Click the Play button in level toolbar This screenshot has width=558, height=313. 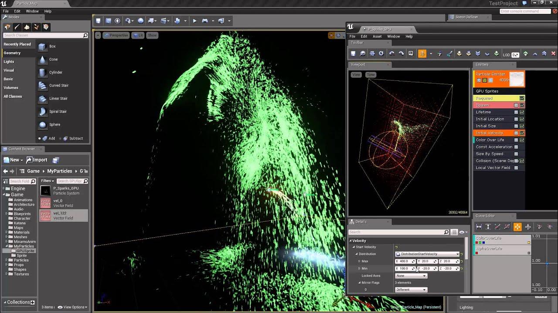coord(194,20)
